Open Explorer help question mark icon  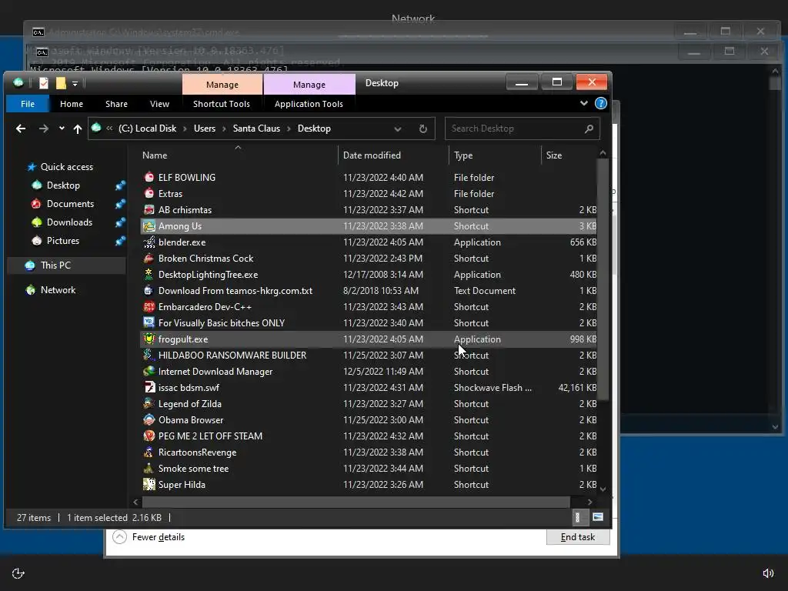[600, 104]
